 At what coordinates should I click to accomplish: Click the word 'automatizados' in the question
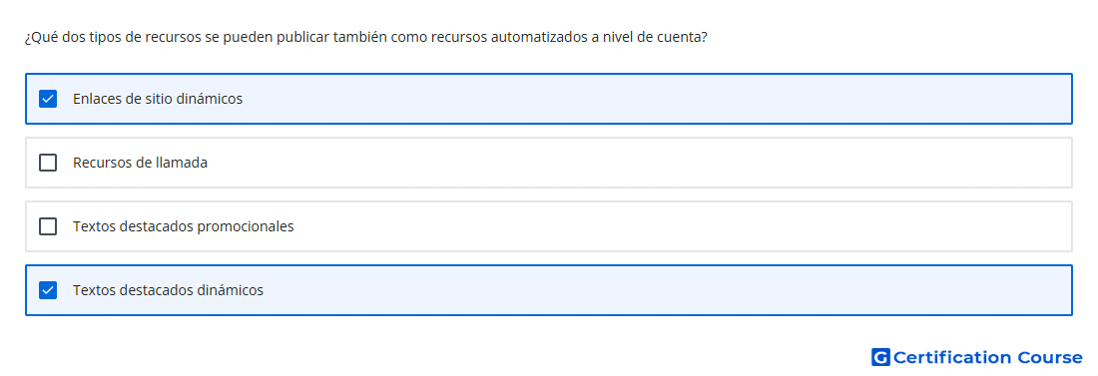pyautogui.click(x=539, y=38)
